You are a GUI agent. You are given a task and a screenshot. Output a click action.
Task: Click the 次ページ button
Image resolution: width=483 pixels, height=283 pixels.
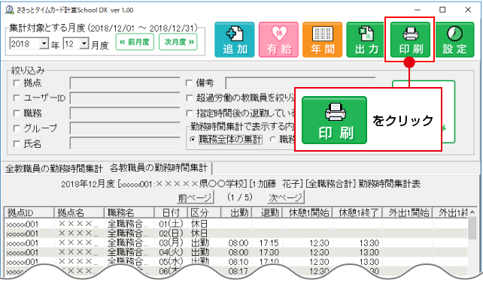point(286,197)
